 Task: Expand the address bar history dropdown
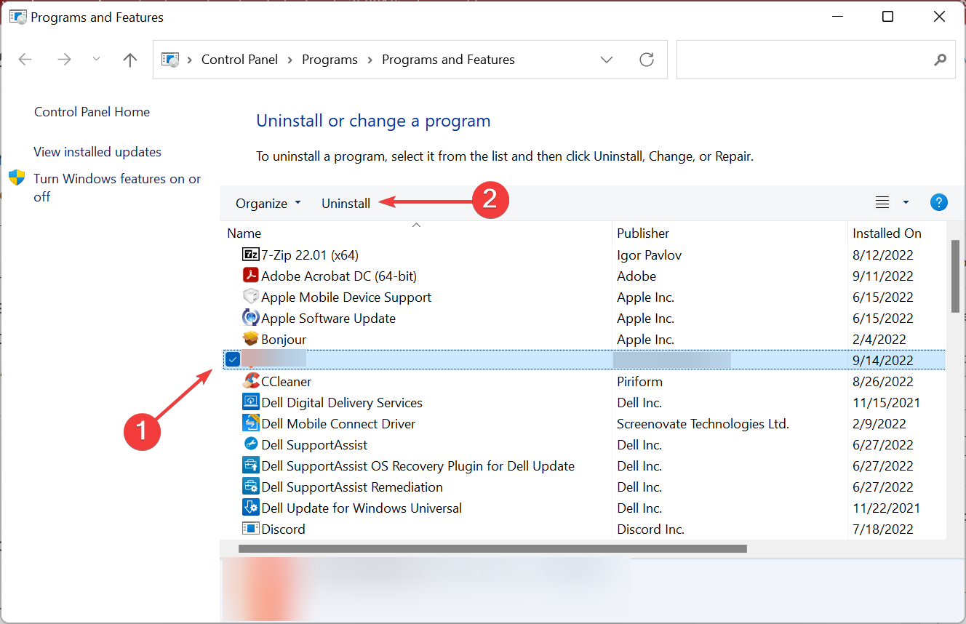pos(607,60)
